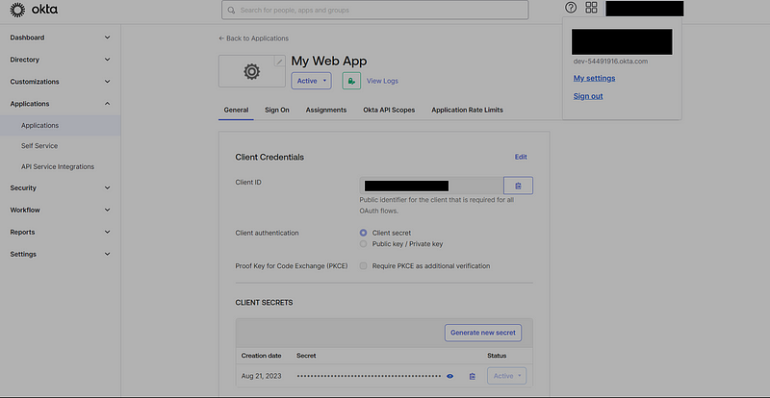Click Sign out link
The height and width of the screenshot is (398, 770).
point(588,96)
